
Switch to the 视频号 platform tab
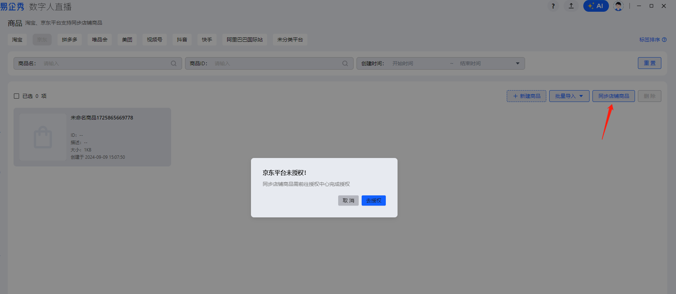click(x=155, y=40)
